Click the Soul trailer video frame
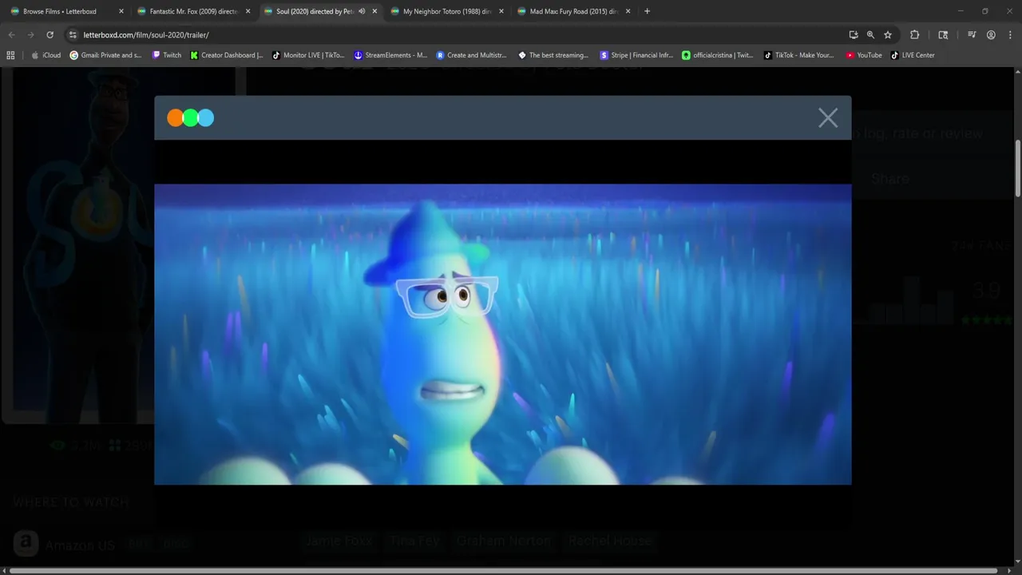1022x575 pixels. coord(503,335)
